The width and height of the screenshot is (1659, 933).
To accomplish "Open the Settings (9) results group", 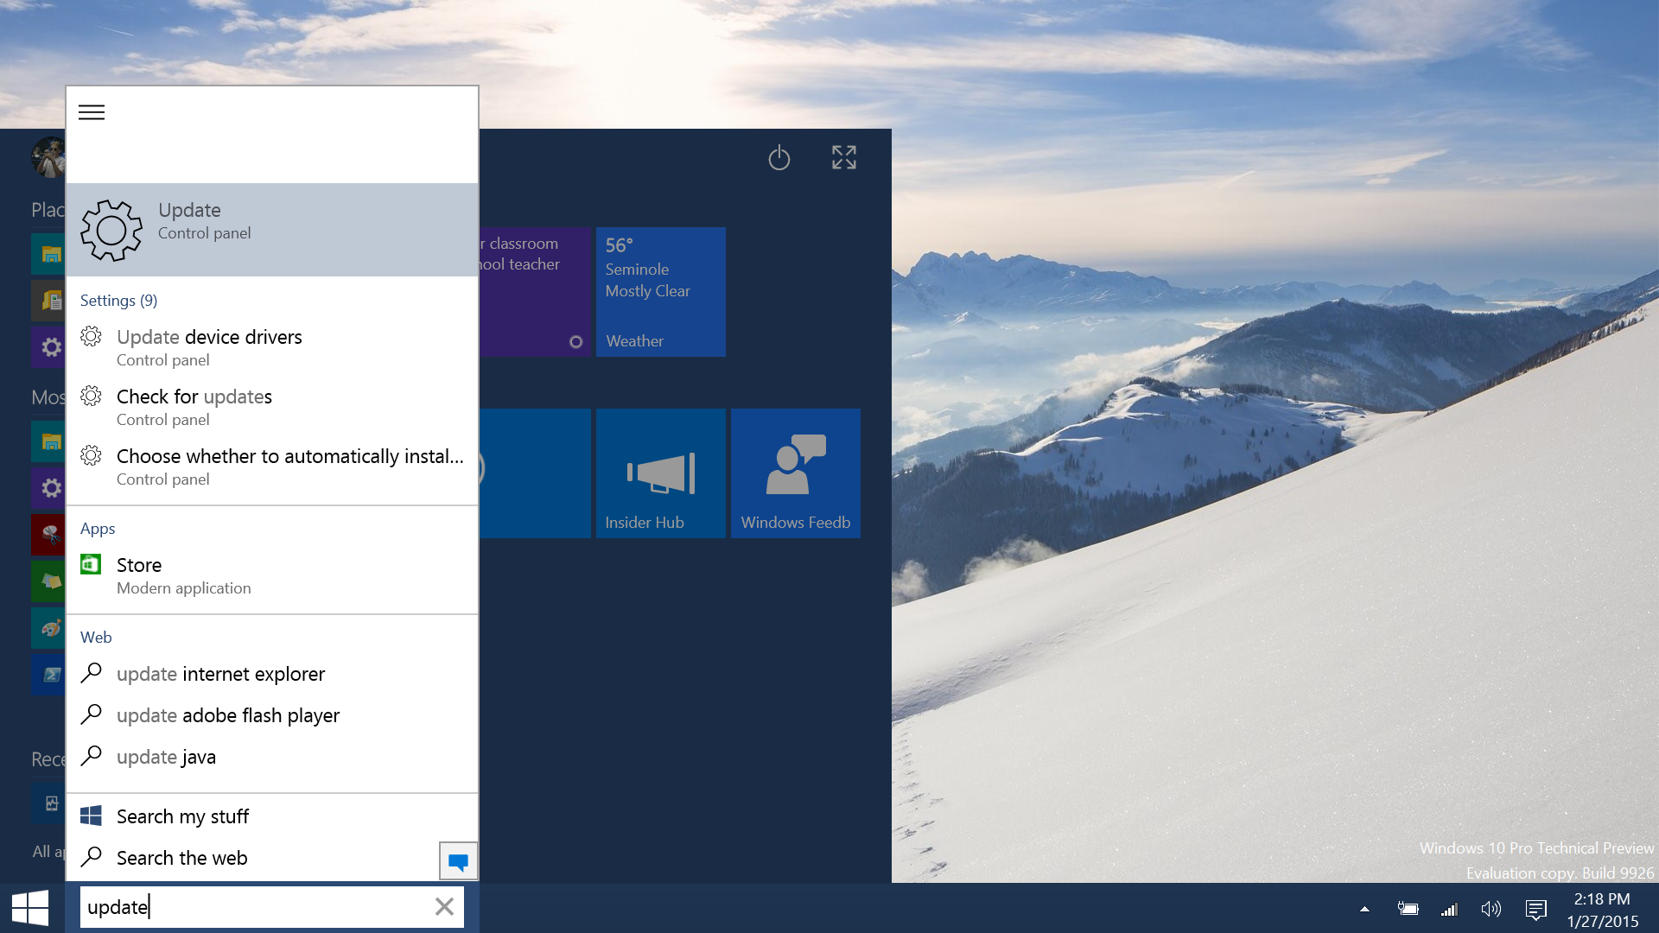I will click(118, 301).
